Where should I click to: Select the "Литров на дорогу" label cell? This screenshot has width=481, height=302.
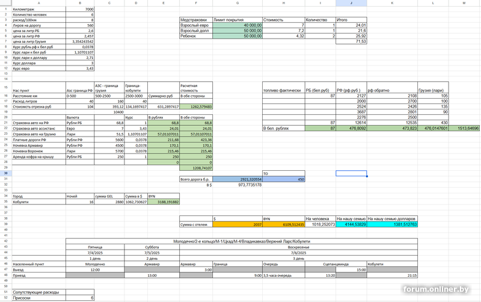(x=38, y=25)
